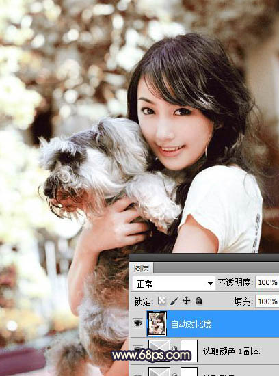
Task: Click the 不透明度 opacity value field
Action: 267,282
